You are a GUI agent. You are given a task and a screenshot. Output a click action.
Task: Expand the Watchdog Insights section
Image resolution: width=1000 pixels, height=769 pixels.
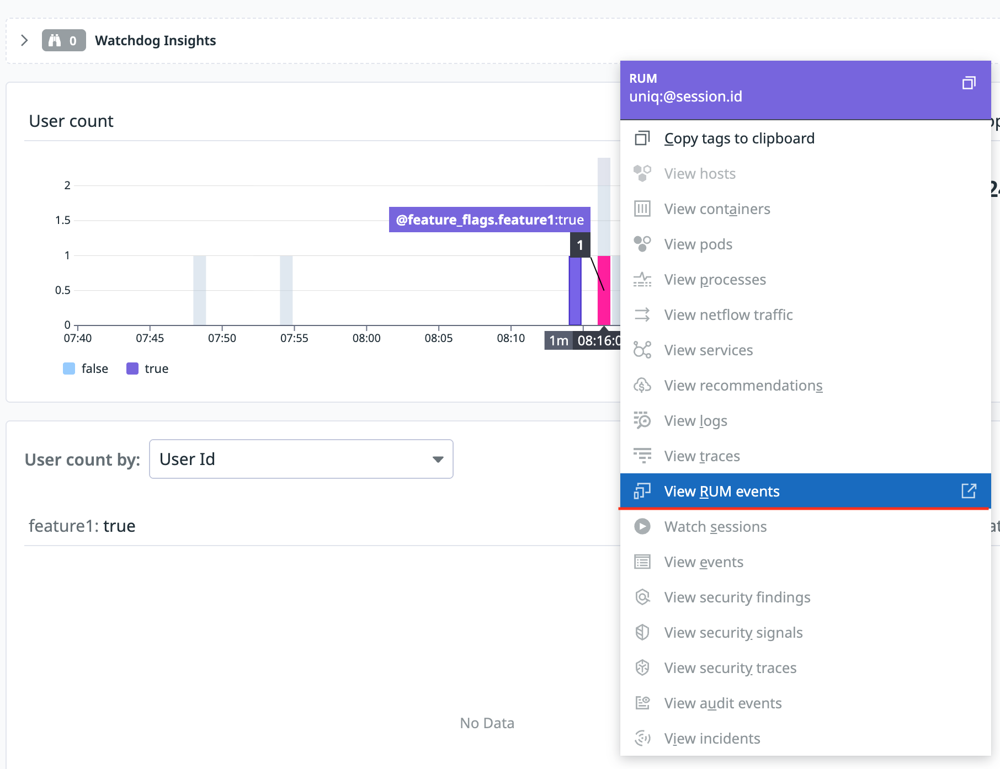[24, 40]
